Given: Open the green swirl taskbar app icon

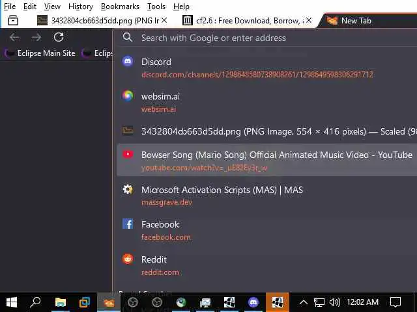Looking at the screenshot, I should coord(181,302).
